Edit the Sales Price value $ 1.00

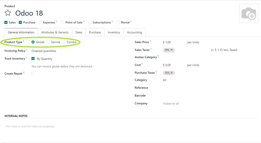pos(167,42)
